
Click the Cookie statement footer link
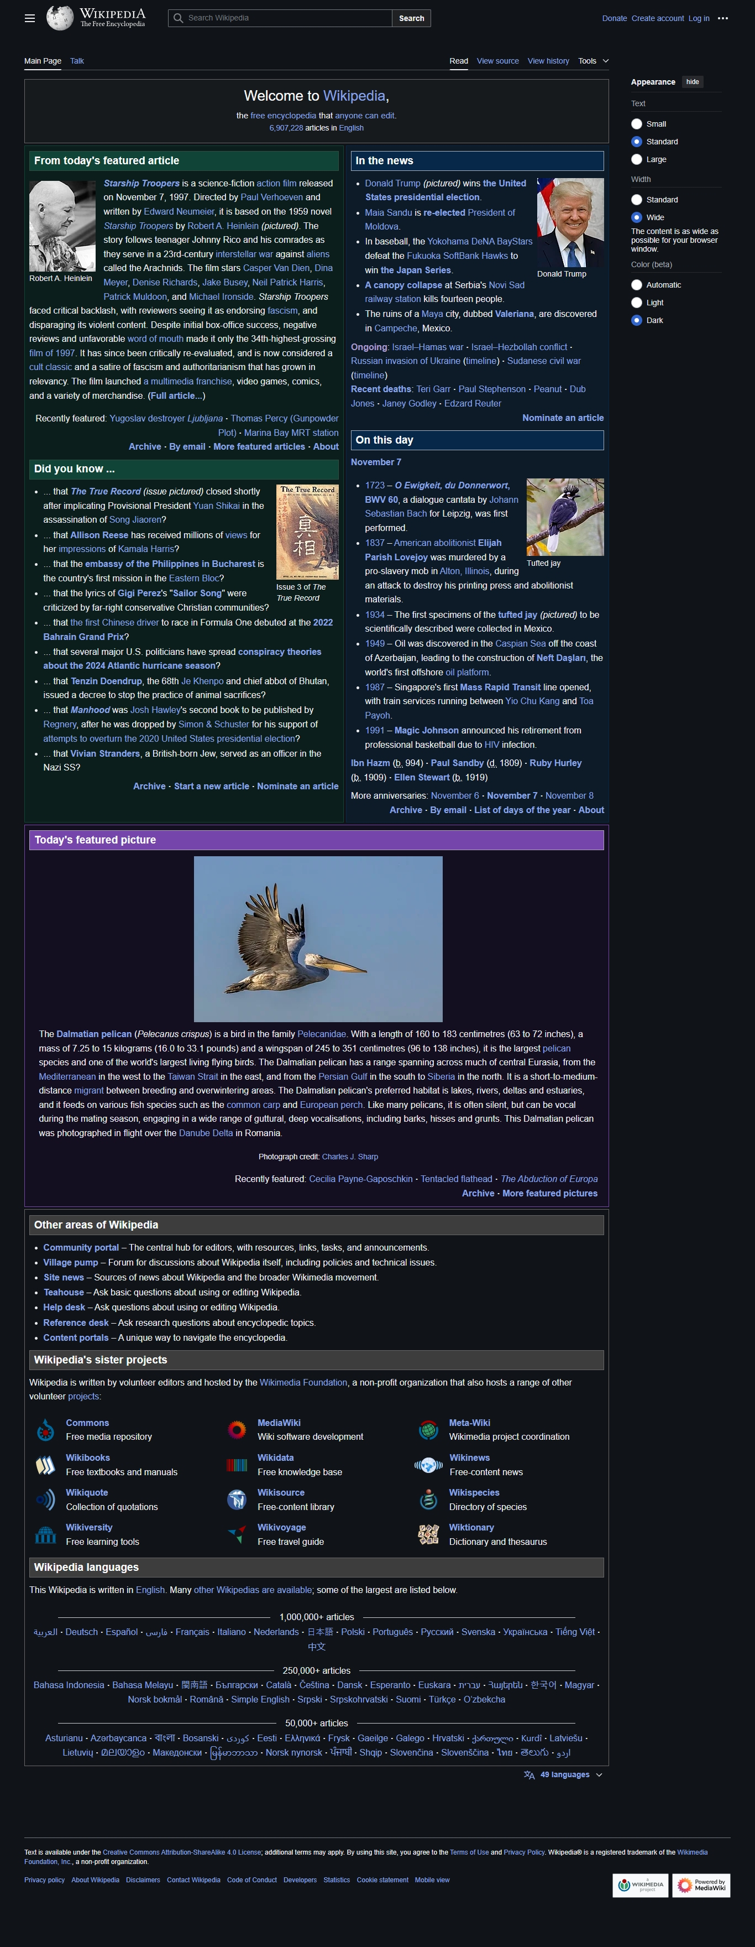[382, 1880]
